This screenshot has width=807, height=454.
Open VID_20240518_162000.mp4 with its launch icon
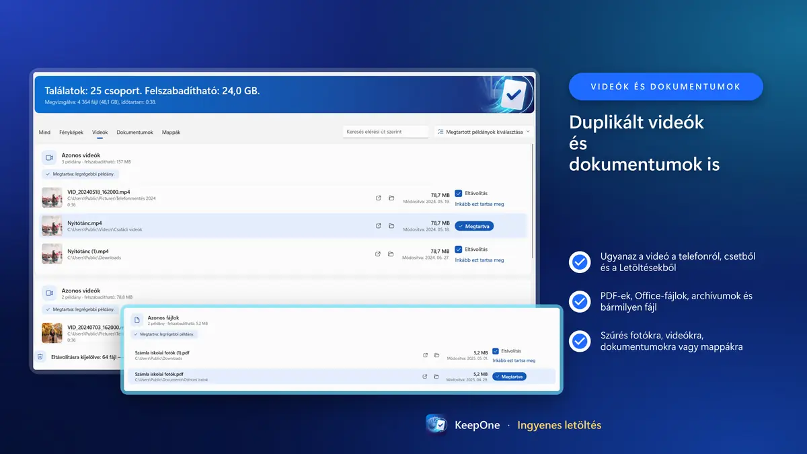point(378,198)
